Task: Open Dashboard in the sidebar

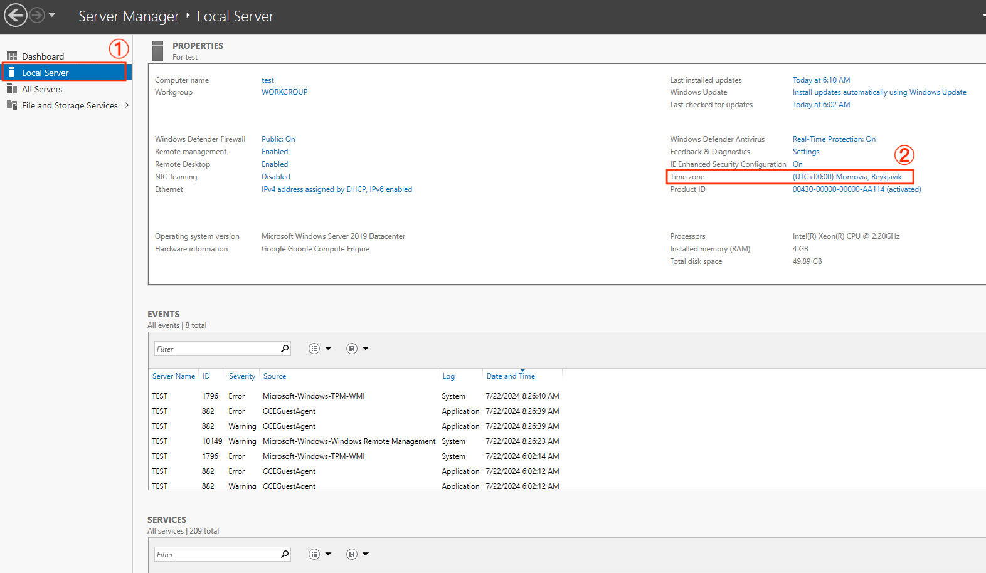Action: click(43, 56)
